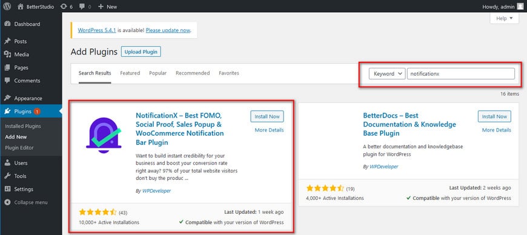The width and height of the screenshot is (527, 235).
Task: Click the Users sidebar icon
Action: click(7, 163)
